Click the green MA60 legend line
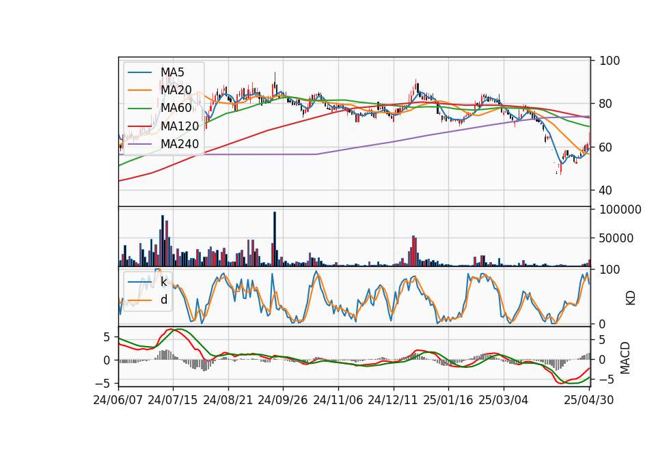This screenshot has width=656, height=471. tap(139, 109)
